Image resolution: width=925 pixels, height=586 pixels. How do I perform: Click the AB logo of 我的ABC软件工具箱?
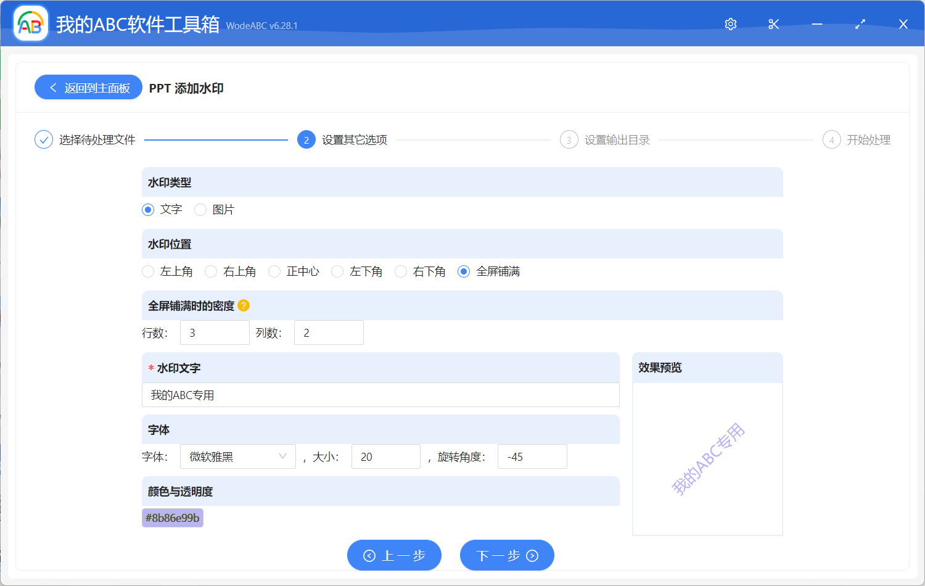[x=30, y=24]
